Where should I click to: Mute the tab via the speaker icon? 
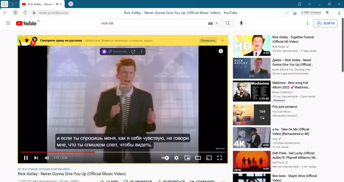[57, 4]
